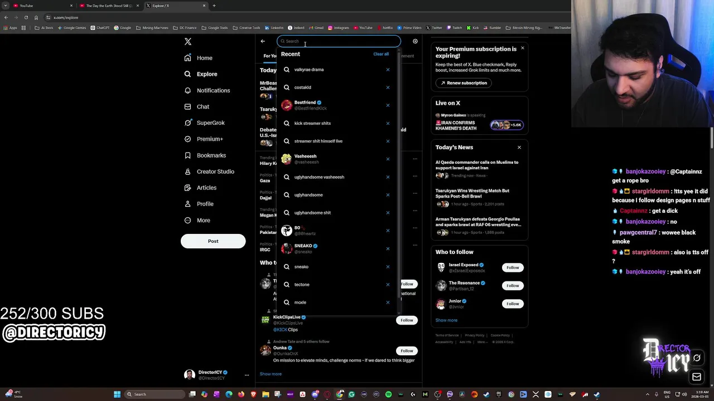The height and width of the screenshot is (401, 714).
Task: Clear all recent searches
Action: point(381,54)
